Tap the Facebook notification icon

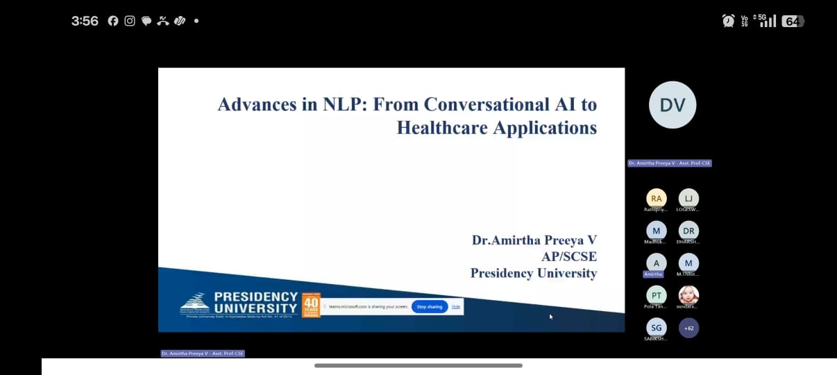113,21
